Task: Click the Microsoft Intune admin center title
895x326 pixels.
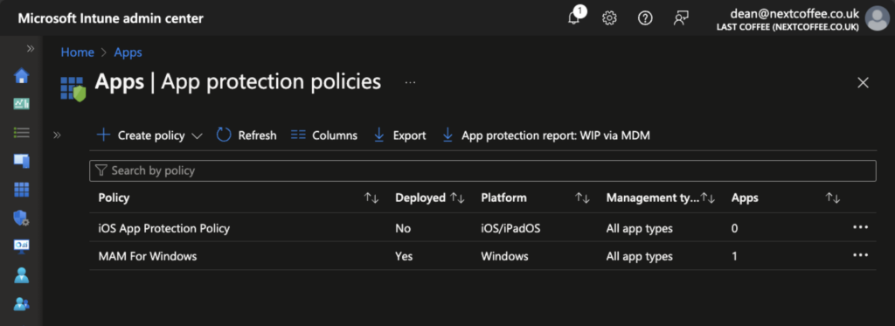Action: click(x=111, y=18)
